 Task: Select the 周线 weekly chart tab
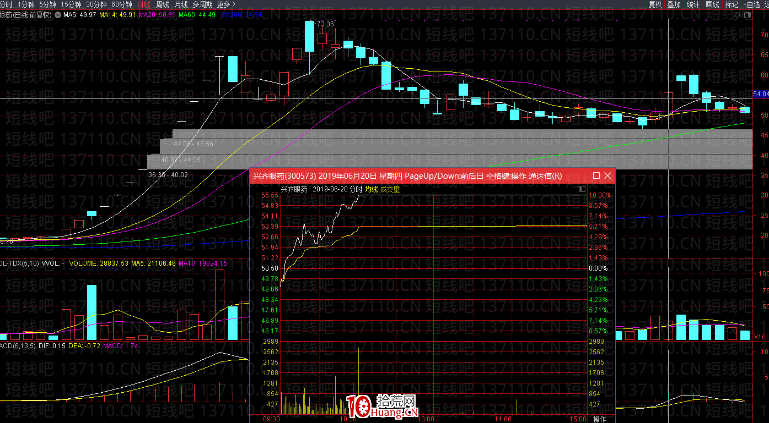tap(163, 4)
